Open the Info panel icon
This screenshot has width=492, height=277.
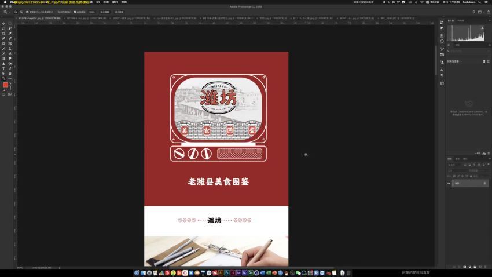tap(442, 41)
